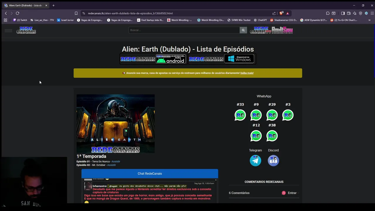This screenshot has width=375, height=211.
Task: Open the RedeSex logo link
Action: 282,30
